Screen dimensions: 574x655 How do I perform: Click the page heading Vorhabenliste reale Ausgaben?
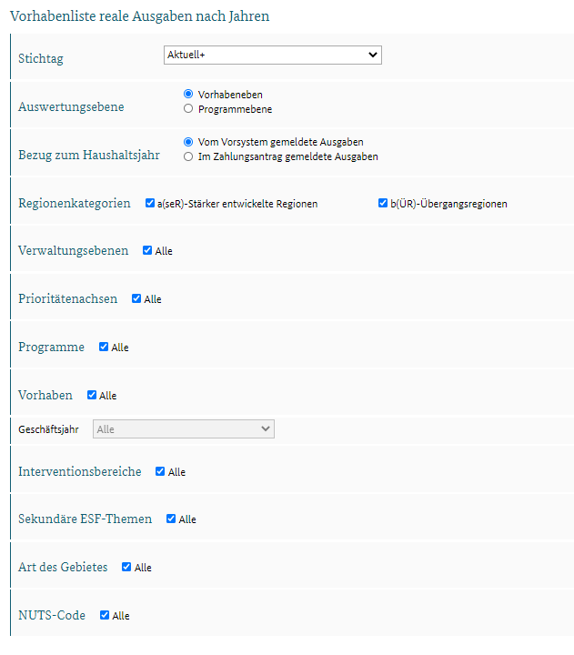tap(139, 16)
